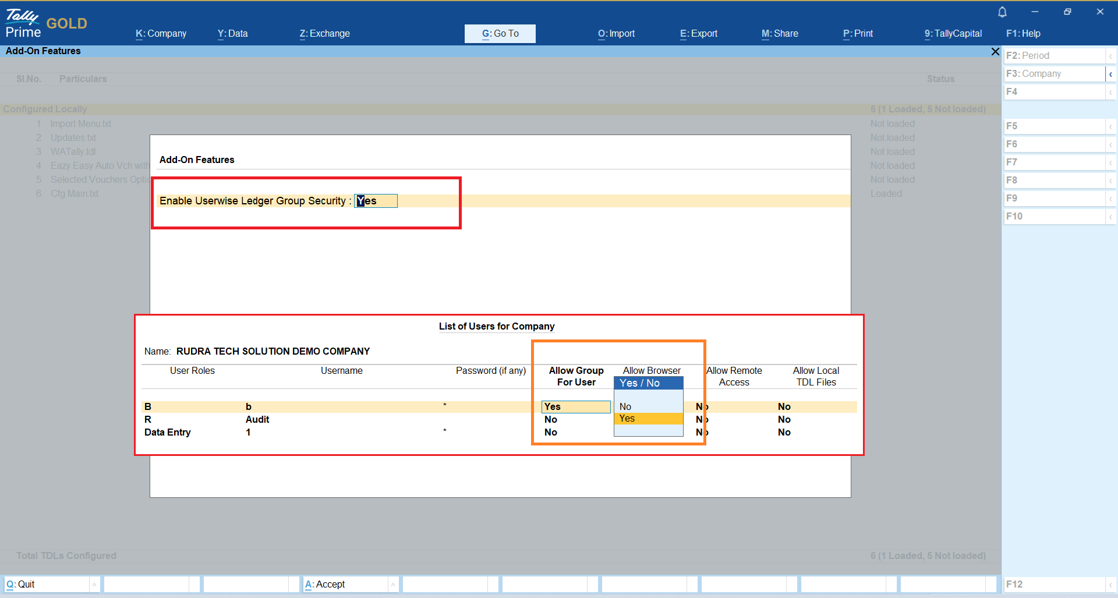Open the Export menu
Screen dimensions: 1118x598
tap(698, 34)
